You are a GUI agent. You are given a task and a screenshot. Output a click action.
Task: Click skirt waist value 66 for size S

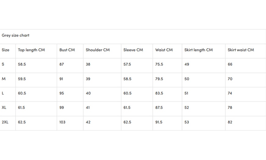coord(230,64)
